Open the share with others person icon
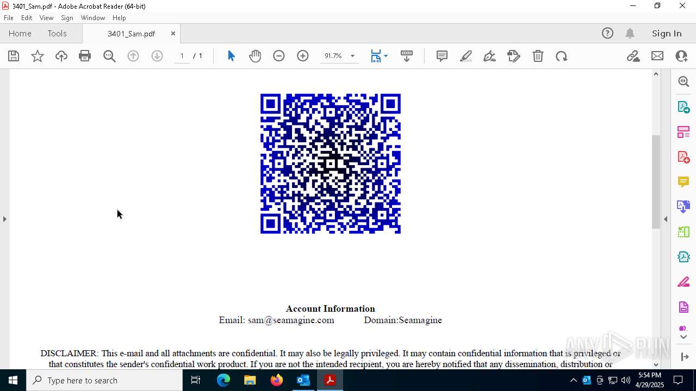This screenshot has width=696, height=391. (x=681, y=56)
